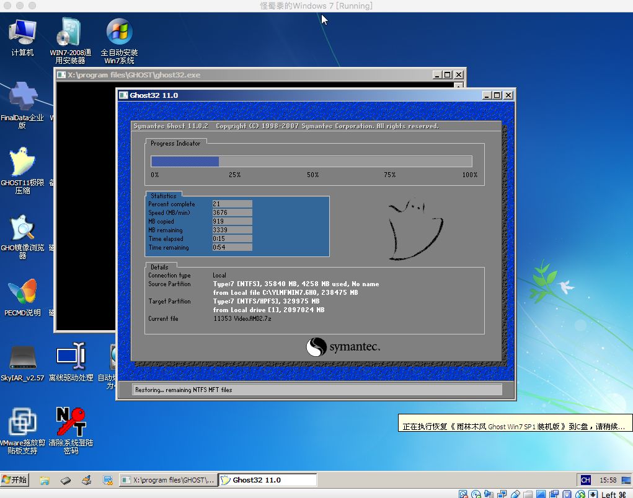This screenshot has height=498, width=633.
Task: Click the Ghost restore progress bar
Action: click(x=311, y=161)
